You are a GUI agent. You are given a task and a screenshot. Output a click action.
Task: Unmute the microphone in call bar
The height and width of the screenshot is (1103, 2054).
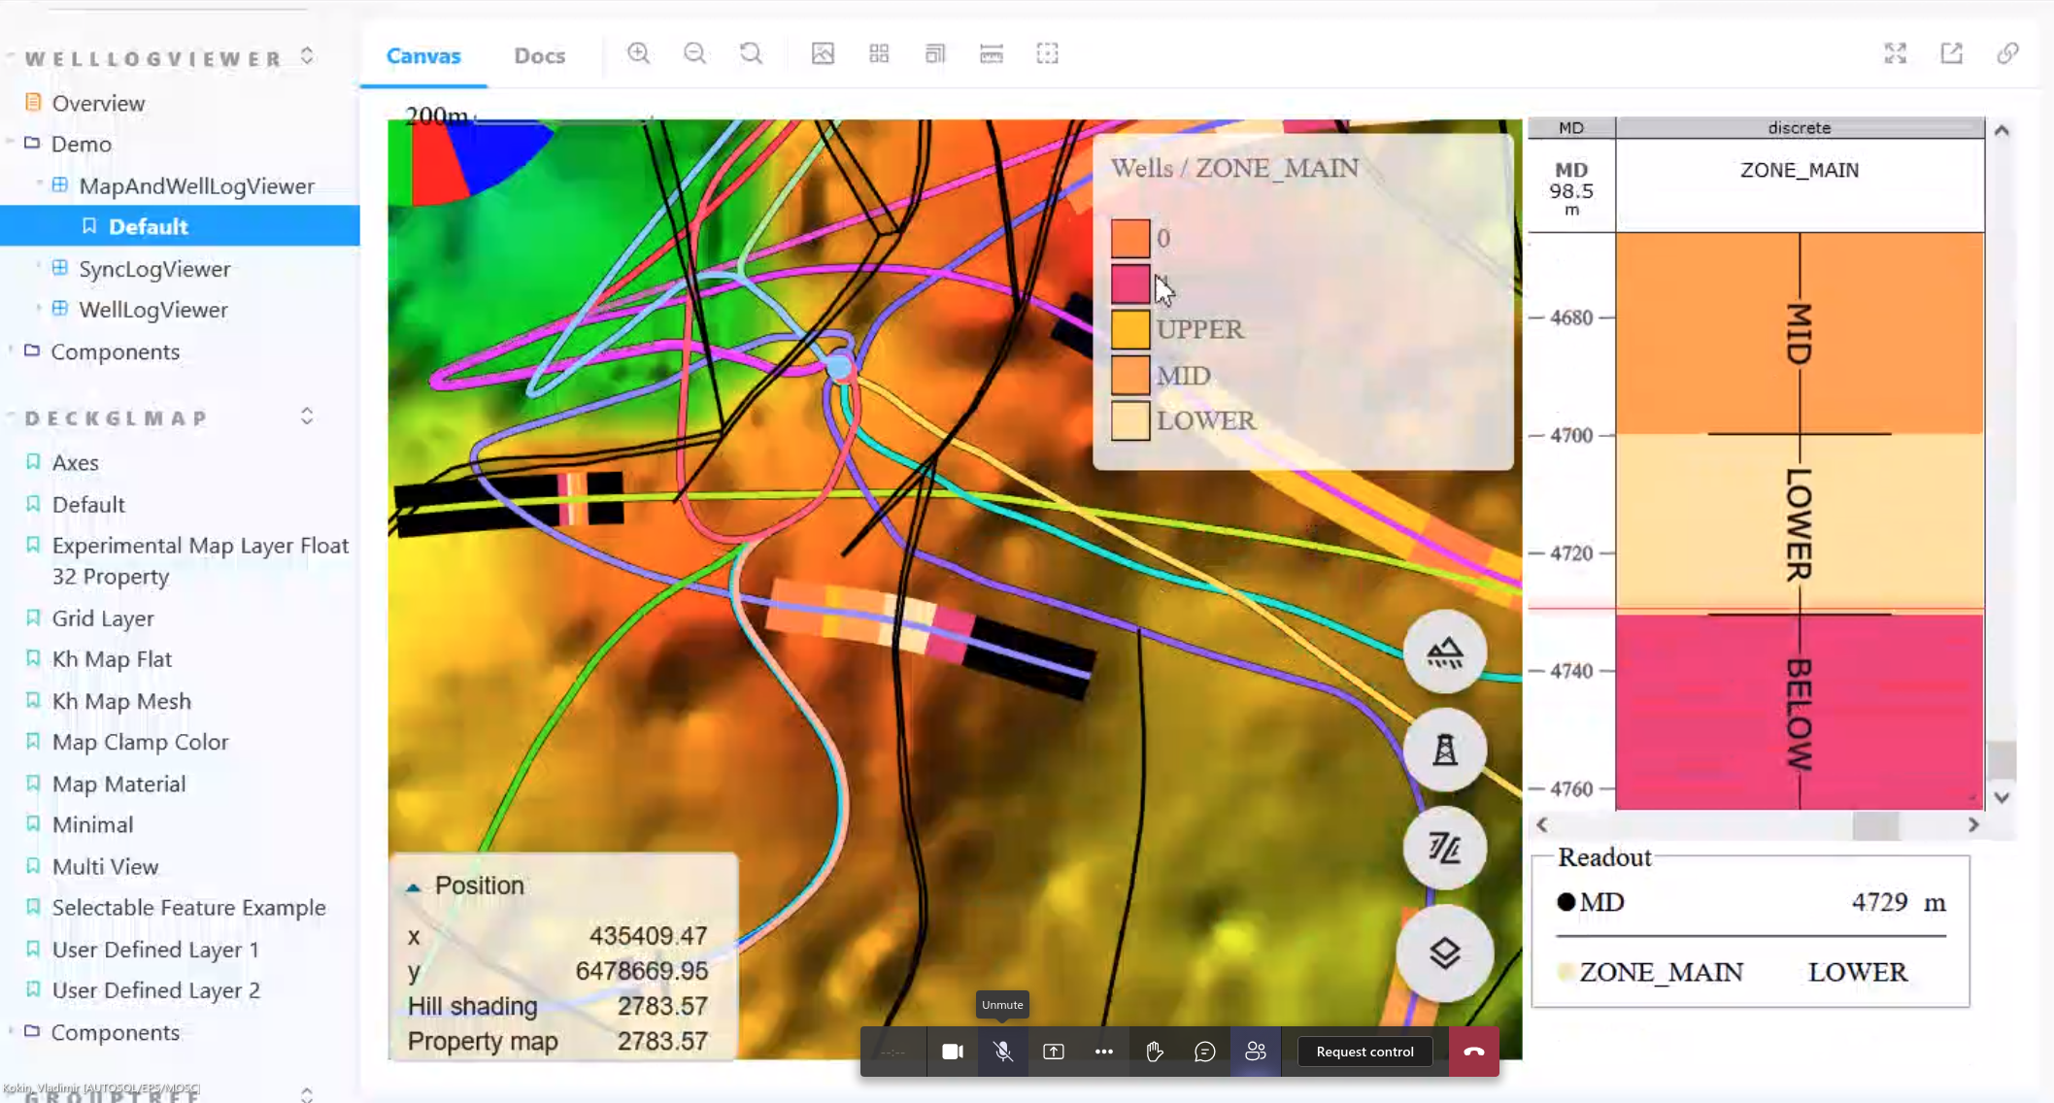(1003, 1052)
